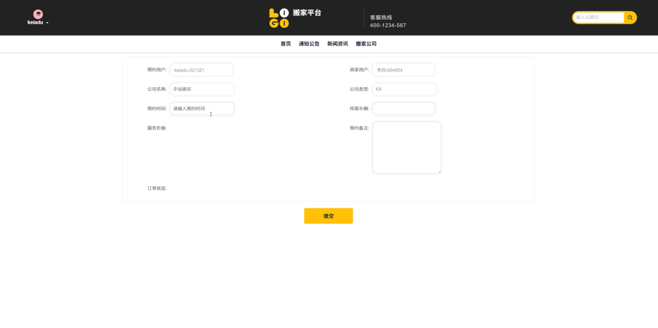Click the 所需车辆 input field
This screenshot has width=658, height=328.
404,109
